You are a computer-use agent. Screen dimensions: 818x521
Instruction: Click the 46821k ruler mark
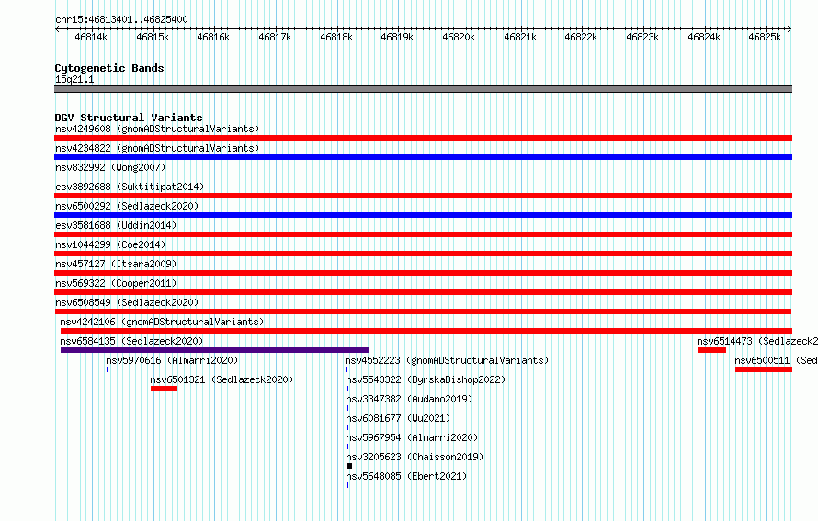(520, 37)
